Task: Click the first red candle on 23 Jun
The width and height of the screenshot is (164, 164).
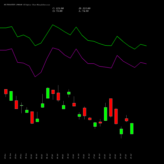Action: click(6, 92)
